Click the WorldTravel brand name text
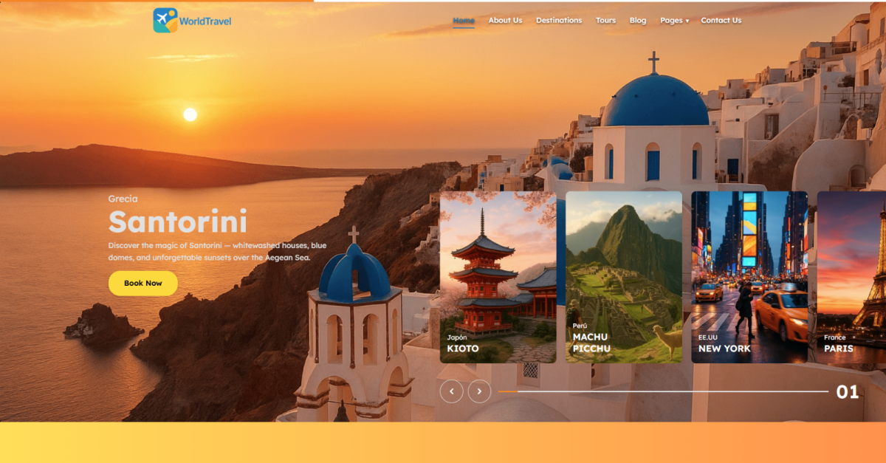Image resolution: width=886 pixels, height=463 pixels. coord(205,21)
